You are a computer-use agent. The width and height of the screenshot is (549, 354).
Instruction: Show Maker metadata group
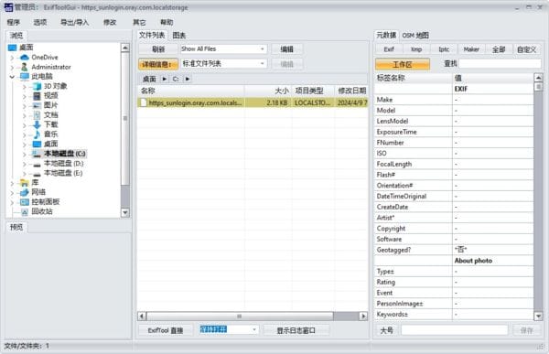[x=471, y=49]
